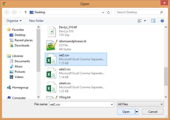Go to Homegroup in navigation pane

[x=20, y=88]
